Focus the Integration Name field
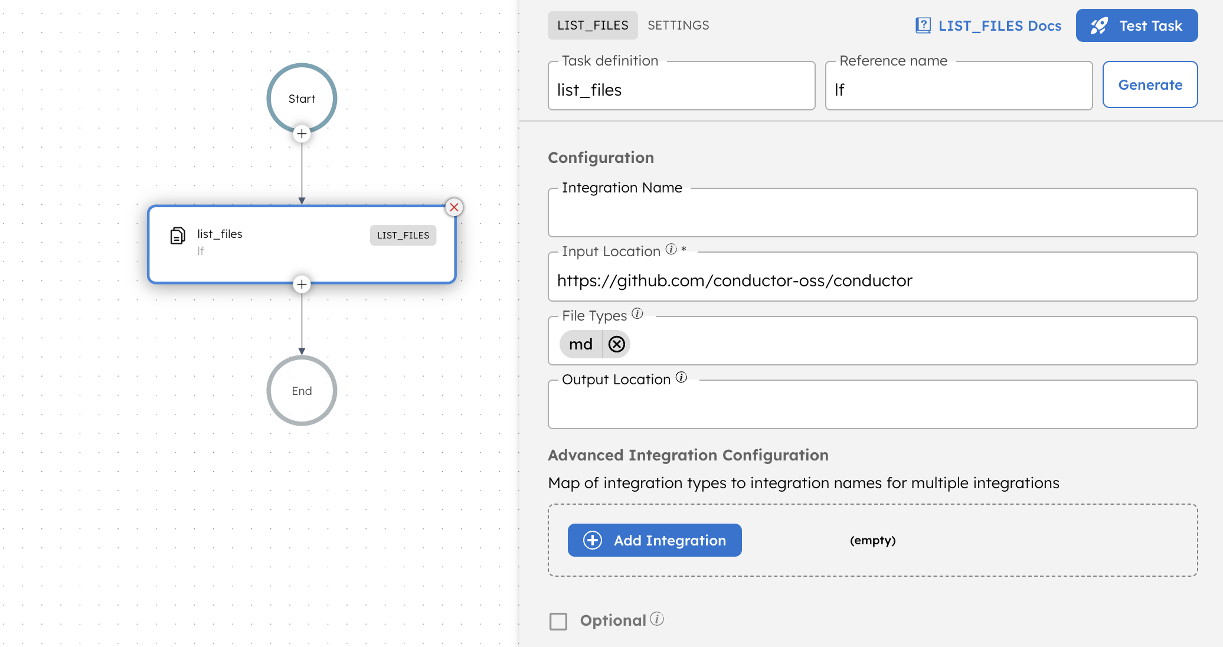Screen dimensions: 1223x647 tap(872, 216)
